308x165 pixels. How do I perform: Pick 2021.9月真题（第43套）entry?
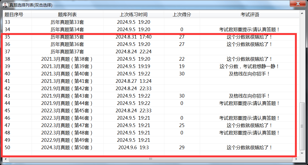[x=67, y=96]
